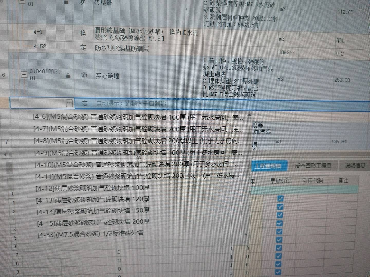Viewport: 370px width, 277px height.
Task: Click the 实心砖墙 feature description cell
Action: [238, 78]
